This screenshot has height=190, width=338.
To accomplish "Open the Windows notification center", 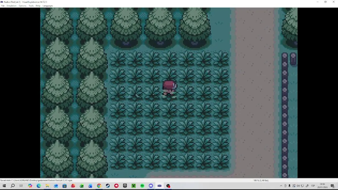I will coord(332,186).
